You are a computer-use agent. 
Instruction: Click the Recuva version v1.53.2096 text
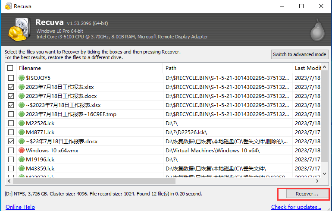pyautogui.click(x=88, y=23)
